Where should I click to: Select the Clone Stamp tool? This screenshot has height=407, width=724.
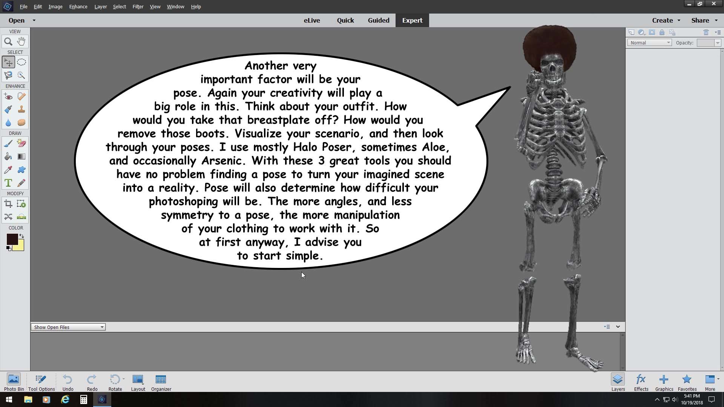coord(21,109)
